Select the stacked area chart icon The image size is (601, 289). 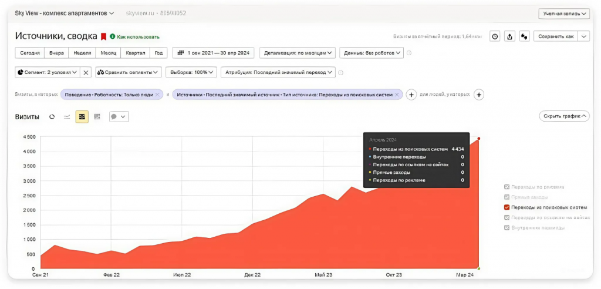click(x=82, y=117)
